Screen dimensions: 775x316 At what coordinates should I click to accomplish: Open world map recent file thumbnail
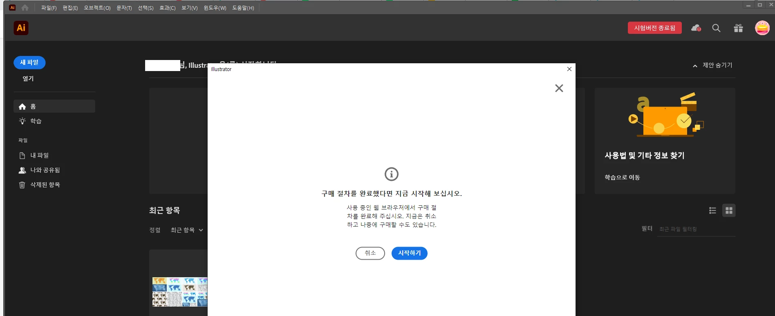click(x=180, y=292)
